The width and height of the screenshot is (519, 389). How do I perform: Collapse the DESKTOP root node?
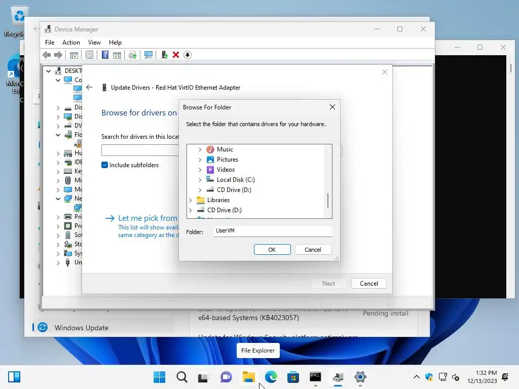point(48,71)
